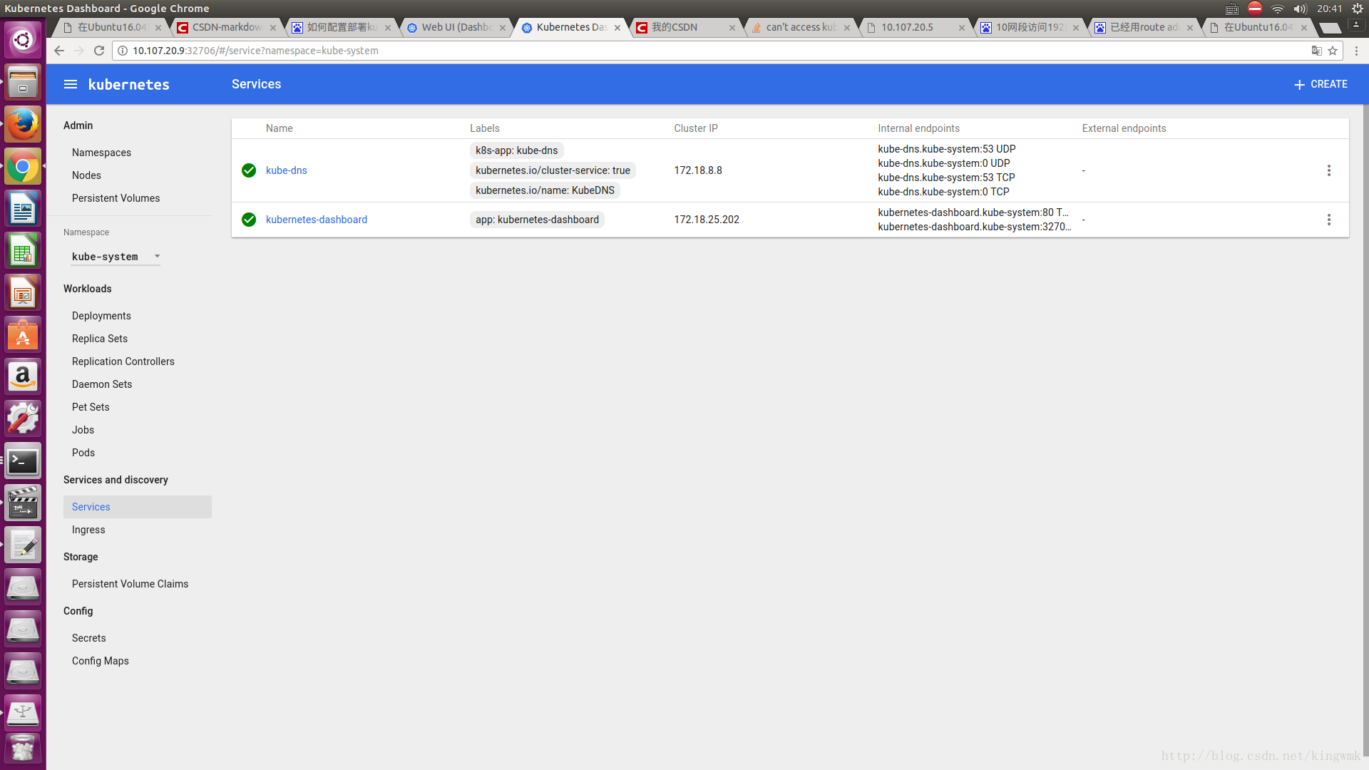Open Secrets in the sidebar
1369x770 pixels.
pos(88,638)
